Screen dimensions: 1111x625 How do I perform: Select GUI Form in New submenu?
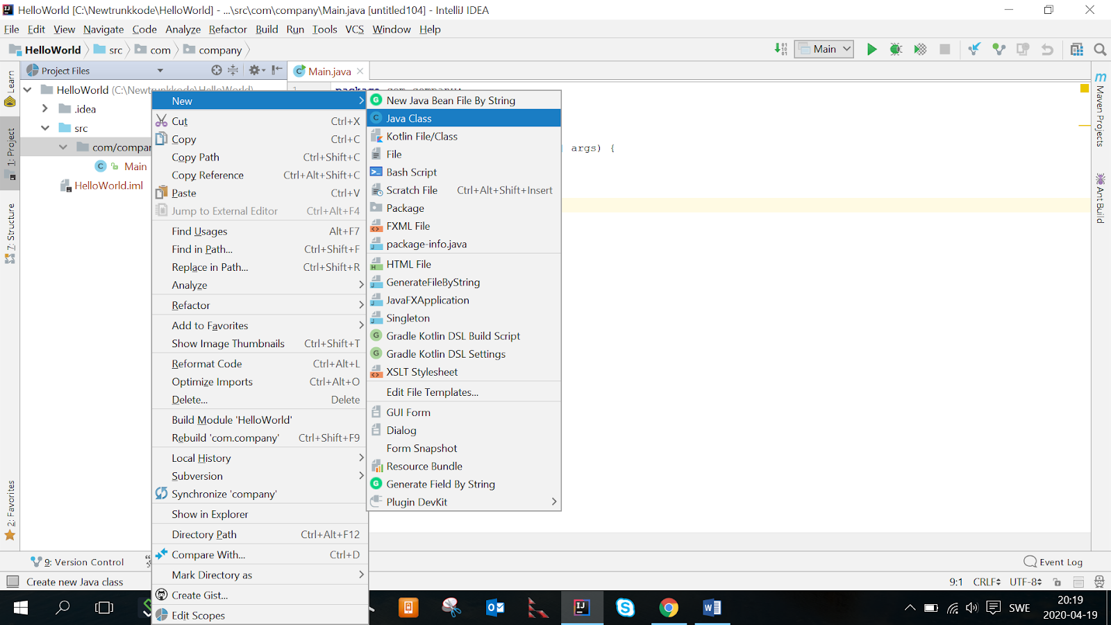(464, 412)
